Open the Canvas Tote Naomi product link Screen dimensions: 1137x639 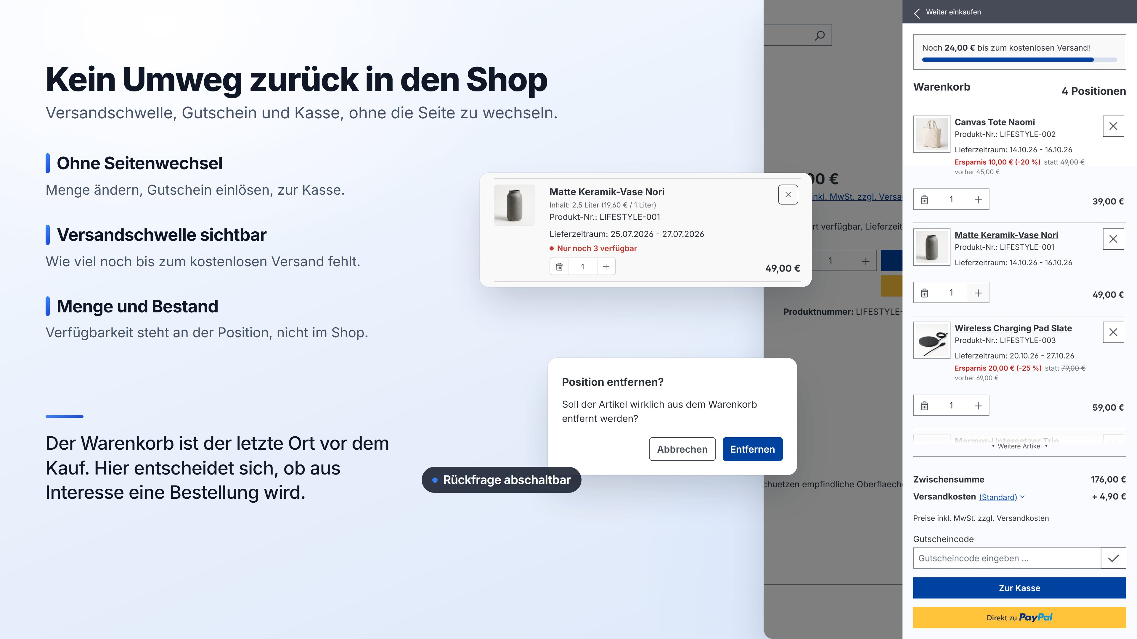[x=995, y=122]
